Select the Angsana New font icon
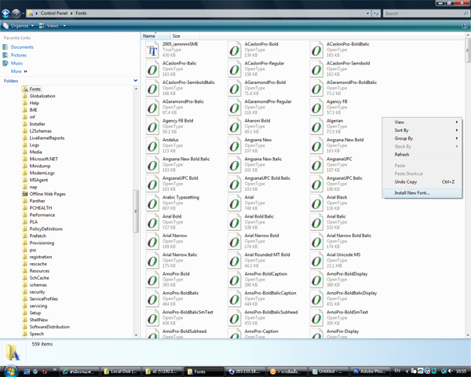 234,145
